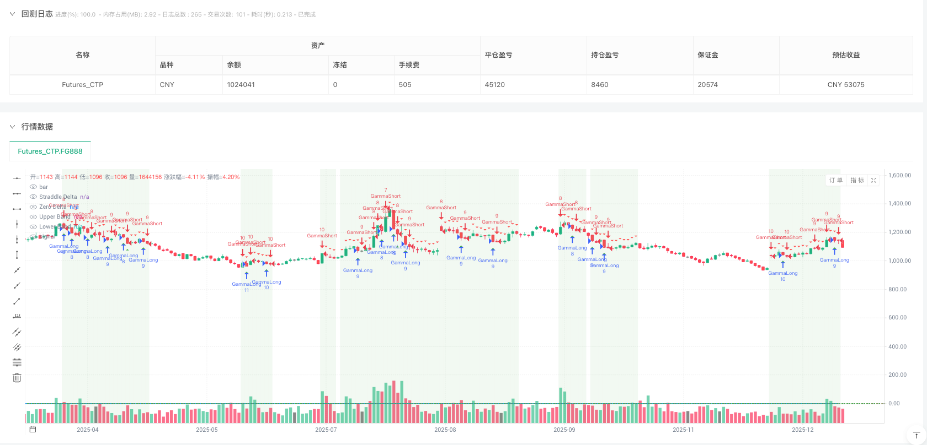Click the fullscreen icon on the chart

873,180
